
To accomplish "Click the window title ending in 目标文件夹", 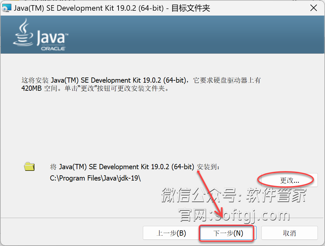I will pyautogui.click(x=112, y=8).
